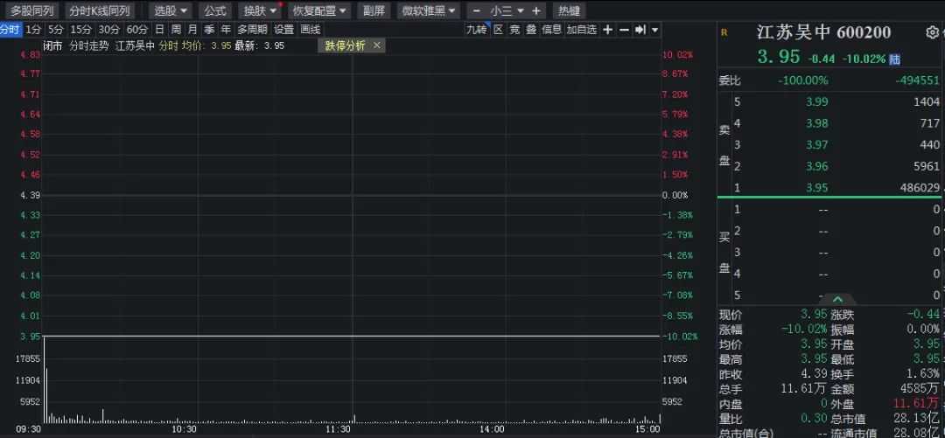Viewport: 945px width, 438px height.
Task: Click the 多股同列 button
Action: tap(31, 10)
